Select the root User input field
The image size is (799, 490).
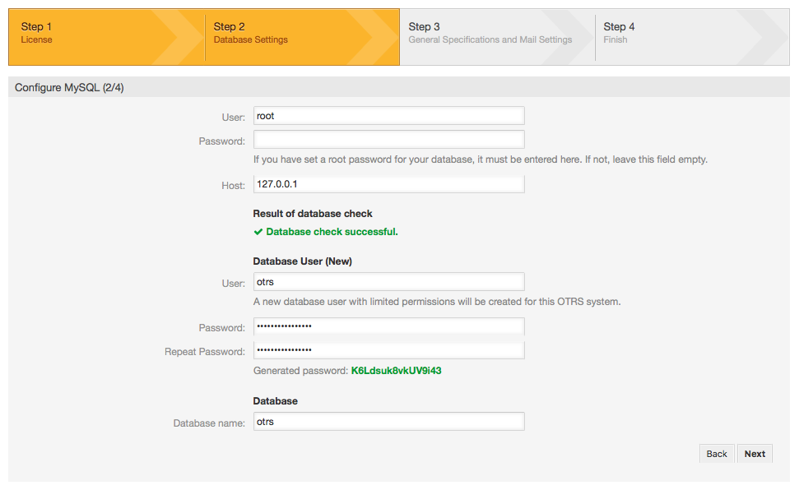(x=387, y=115)
